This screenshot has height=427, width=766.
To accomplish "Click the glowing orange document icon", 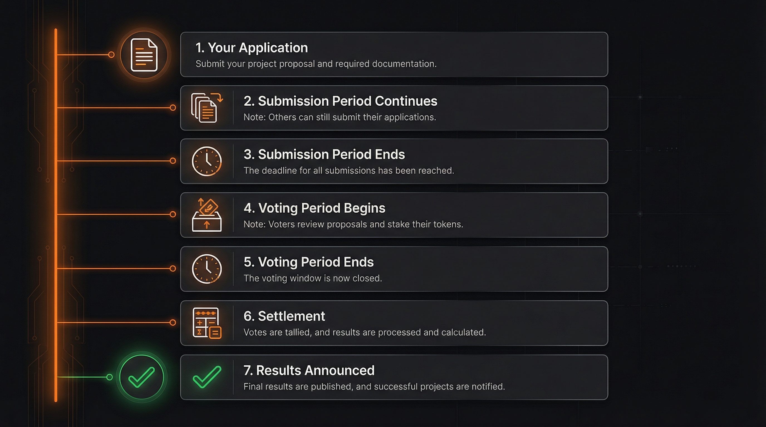I will [144, 55].
